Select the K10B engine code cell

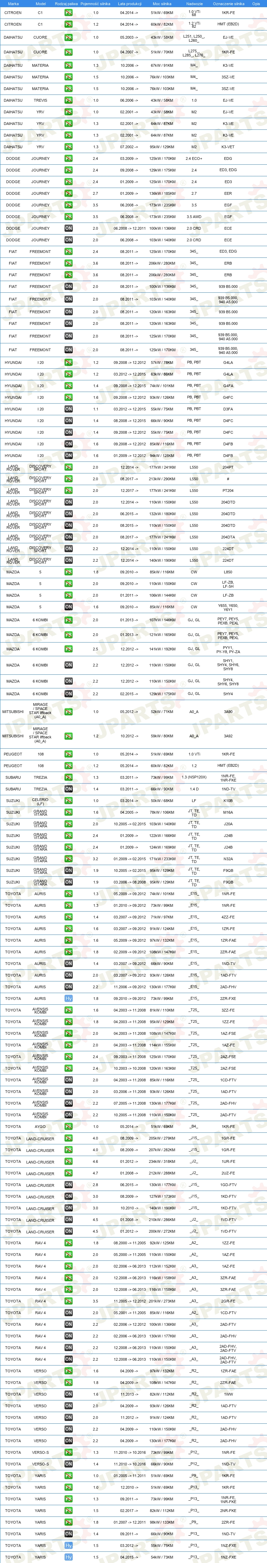(228, 801)
